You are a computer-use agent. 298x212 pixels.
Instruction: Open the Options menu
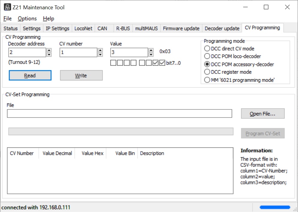click(27, 19)
